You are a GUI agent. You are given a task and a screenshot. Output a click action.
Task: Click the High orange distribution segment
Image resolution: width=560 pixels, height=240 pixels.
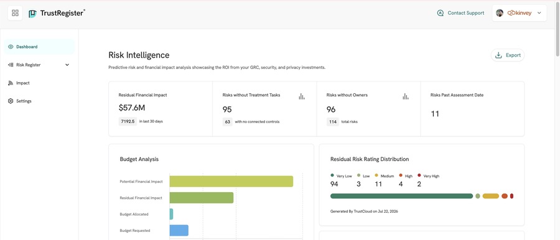pyautogui.click(x=504, y=196)
